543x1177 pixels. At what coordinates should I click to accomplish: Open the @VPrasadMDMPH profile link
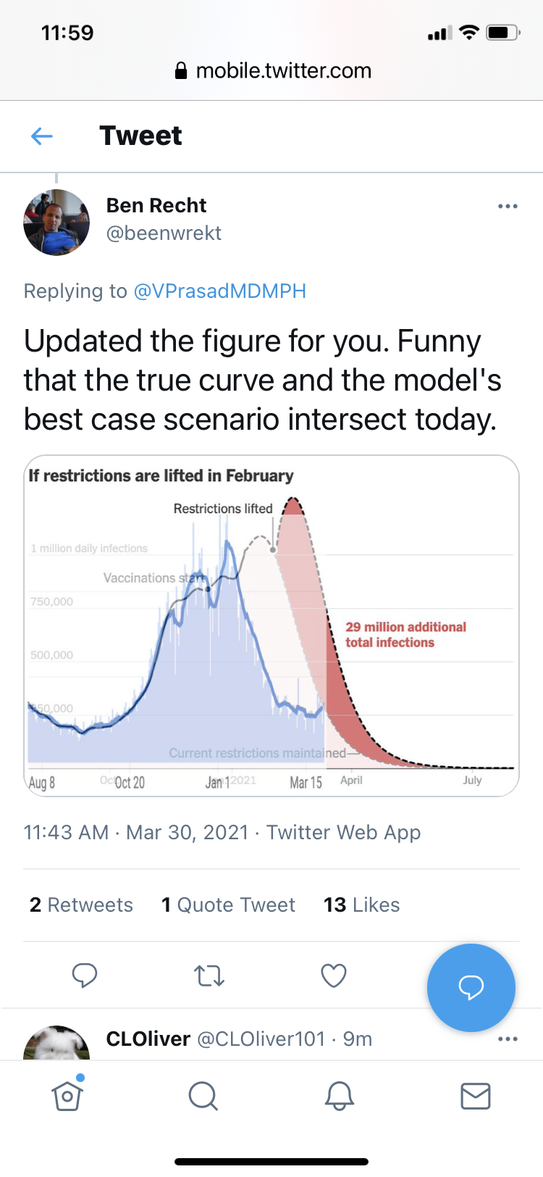(219, 291)
